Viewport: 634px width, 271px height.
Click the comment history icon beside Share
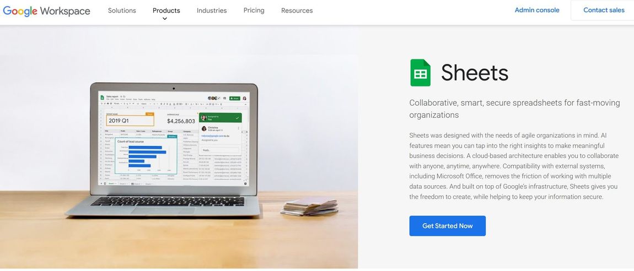click(x=224, y=98)
